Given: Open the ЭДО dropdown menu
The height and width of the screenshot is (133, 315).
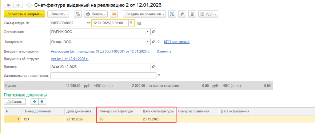Looking at the screenshot, I should (208, 14).
